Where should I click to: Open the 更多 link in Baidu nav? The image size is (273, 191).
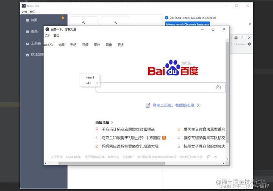pos(121,45)
